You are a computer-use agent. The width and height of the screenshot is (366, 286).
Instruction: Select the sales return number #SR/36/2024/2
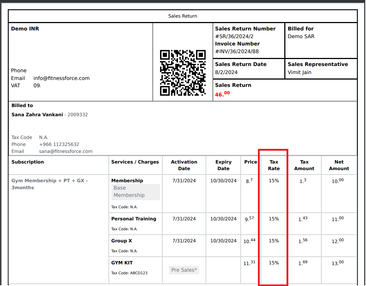click(234, 36)
